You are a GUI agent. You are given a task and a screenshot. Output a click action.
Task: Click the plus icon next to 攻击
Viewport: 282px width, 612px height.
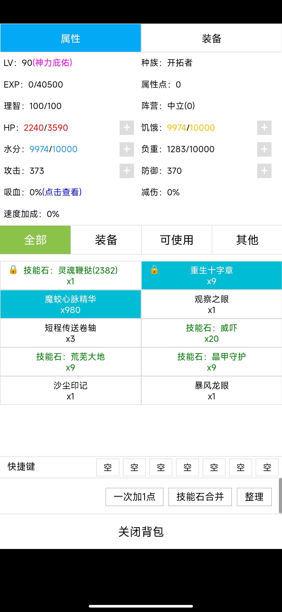tap(127, 171)
